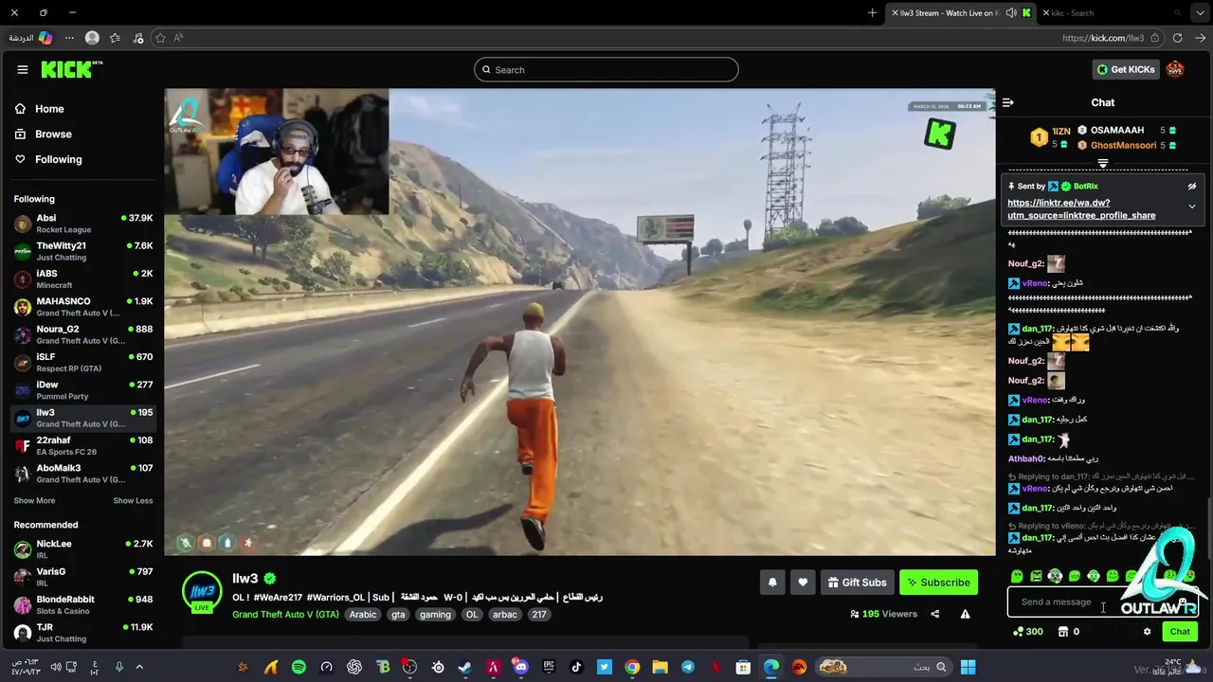Open recommended NickLee IRL channel
Screen dimensions: 1213x682
point(82,548)
